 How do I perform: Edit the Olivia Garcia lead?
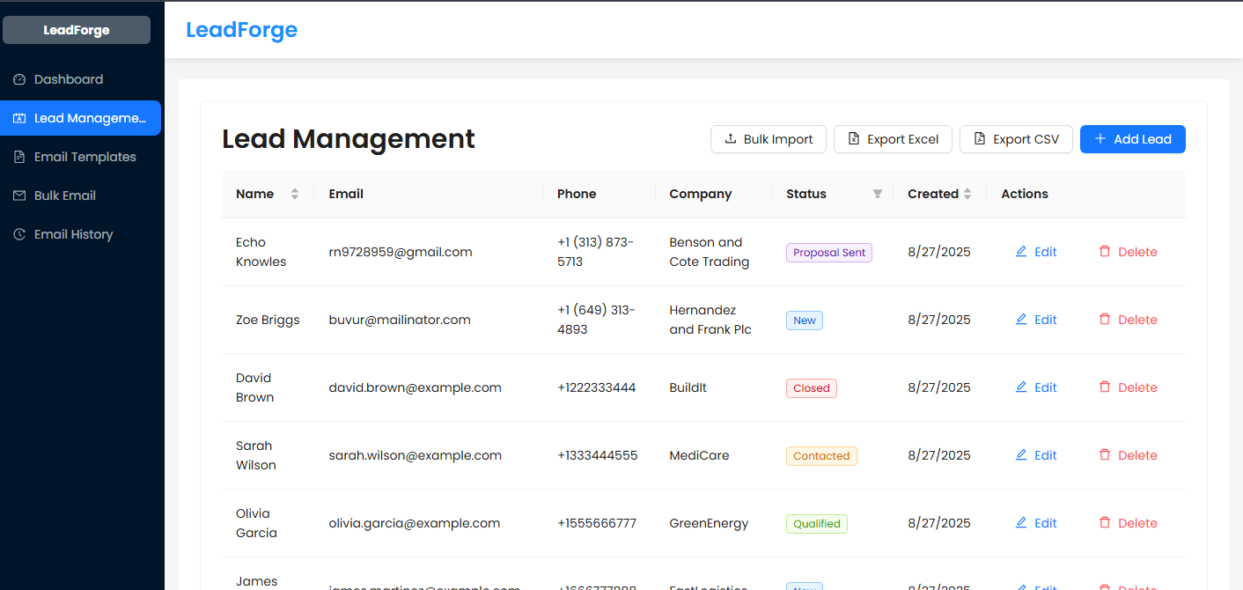click(x=1036, y=523)
